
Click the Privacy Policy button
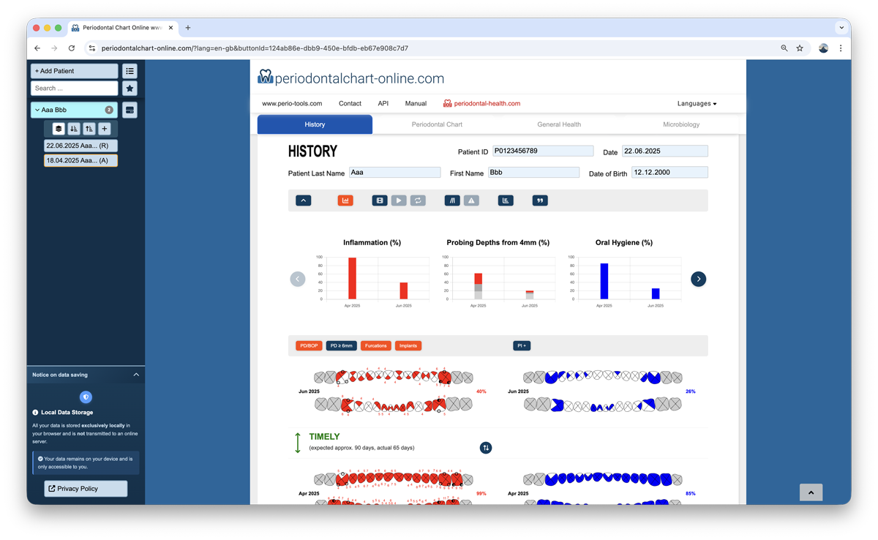click(x=86, y=489)
